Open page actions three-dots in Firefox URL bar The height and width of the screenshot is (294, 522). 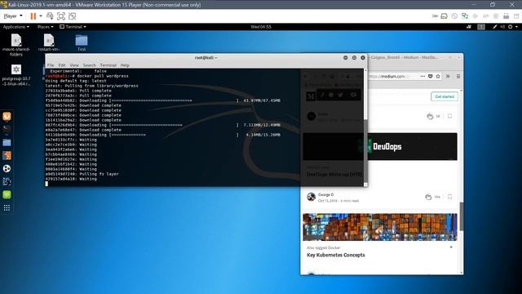(x=422, y=76)
